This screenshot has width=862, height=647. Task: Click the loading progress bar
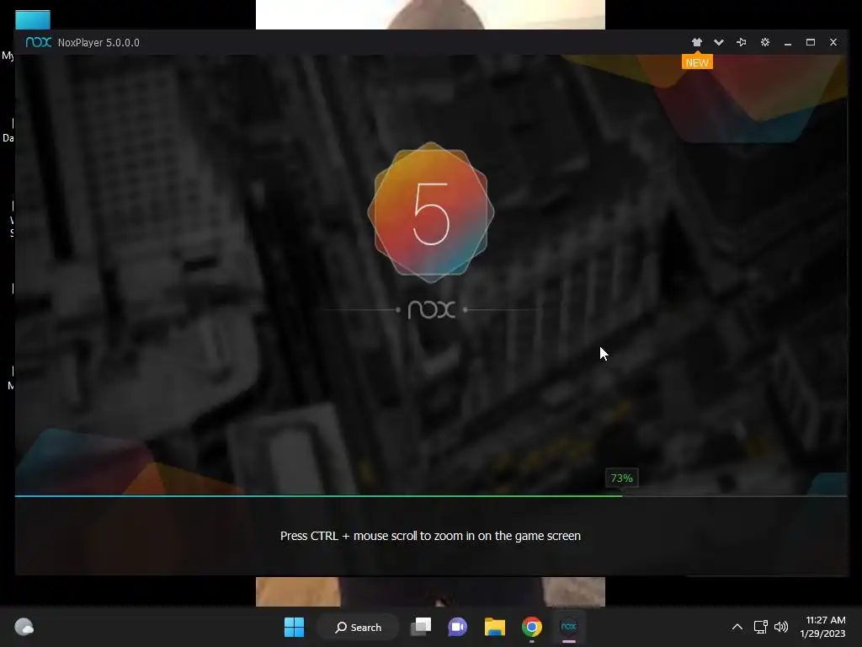point(431,495)
